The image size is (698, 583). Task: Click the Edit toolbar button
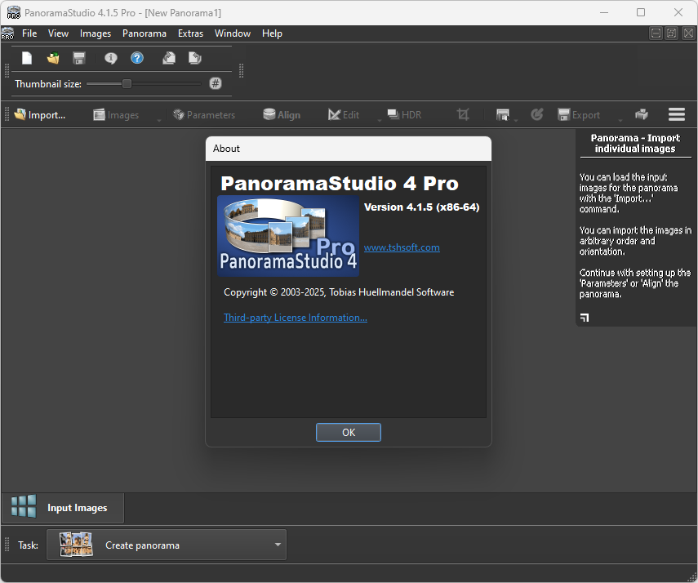pyautogui.click(x=344, y=115)
